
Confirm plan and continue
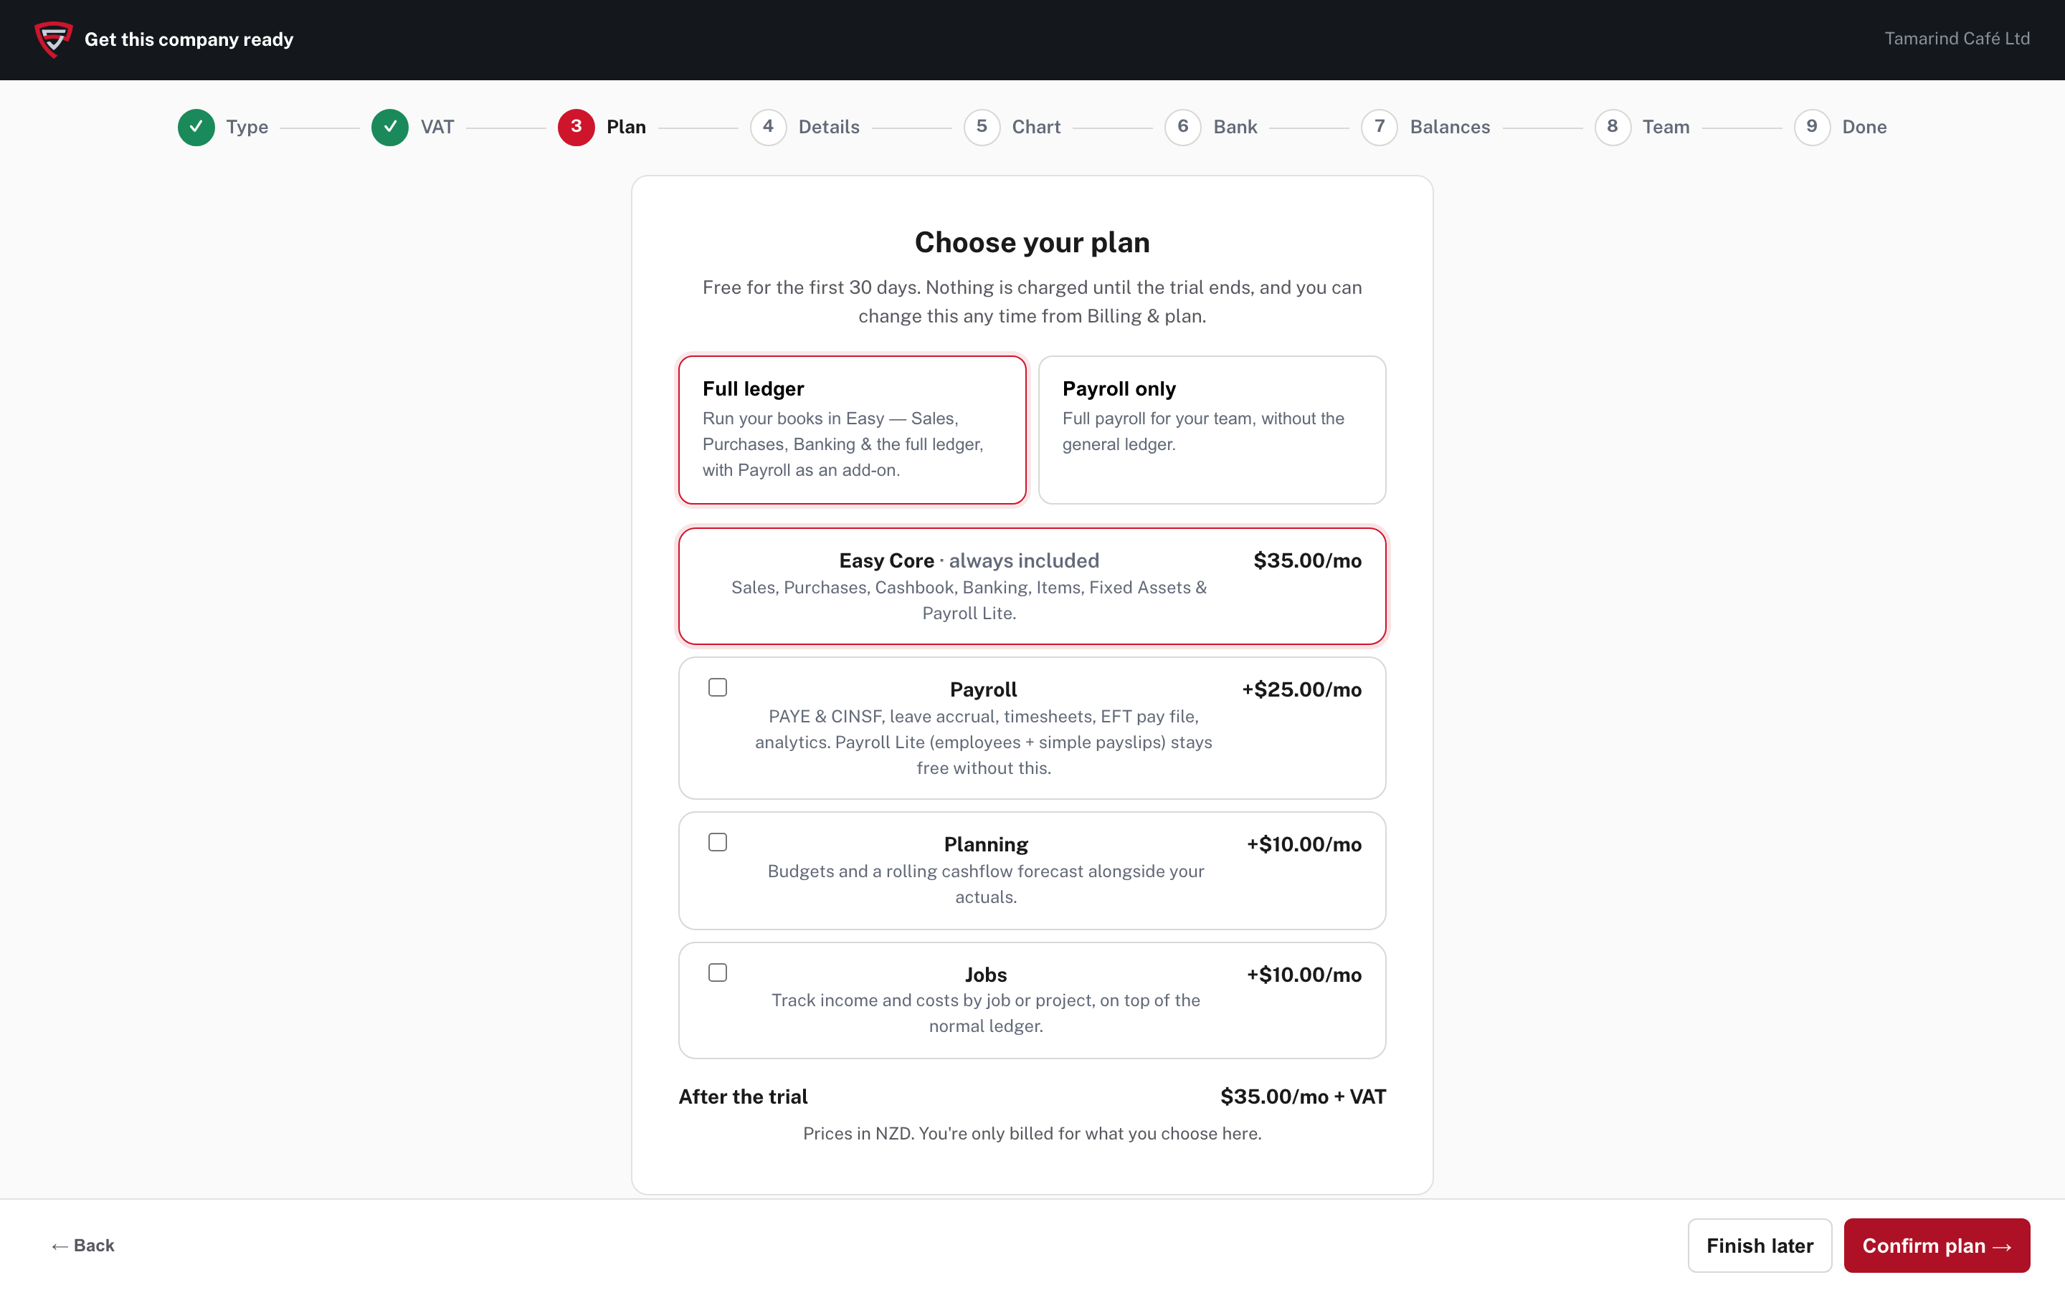pyautogui.click(x=1936, y=1246)
